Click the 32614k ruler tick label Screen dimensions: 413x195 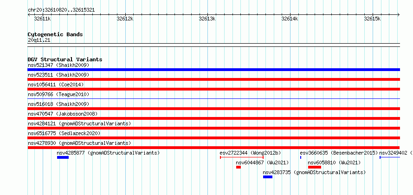point(290,19)
